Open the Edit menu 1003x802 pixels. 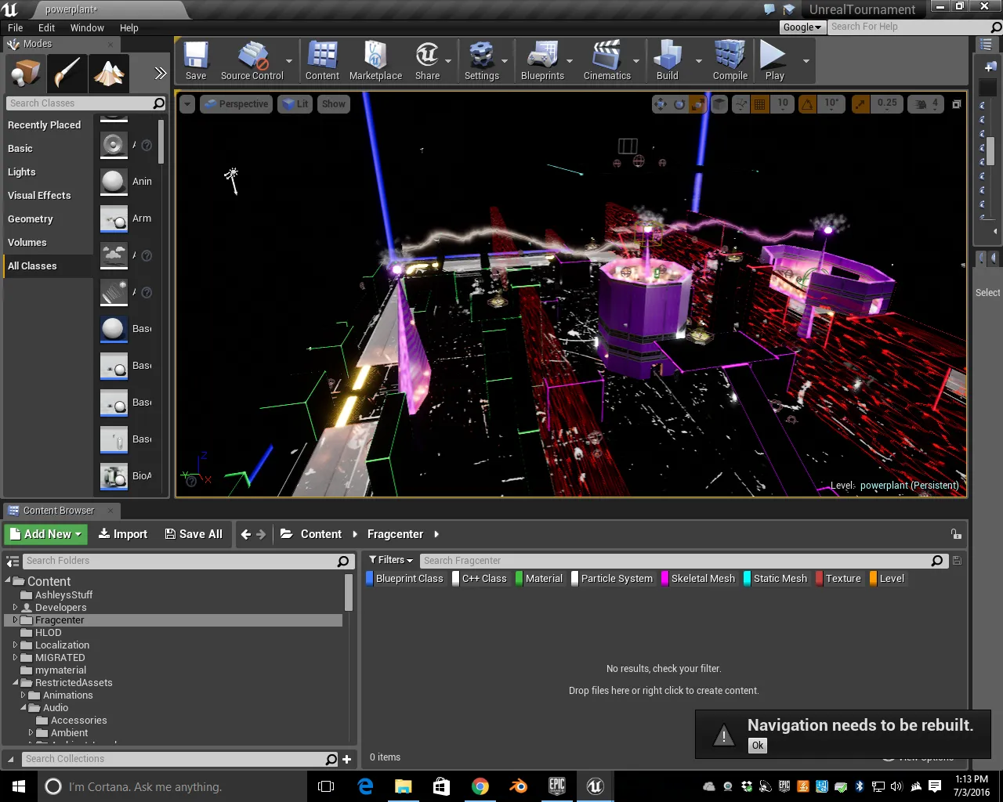pos(47,27)
